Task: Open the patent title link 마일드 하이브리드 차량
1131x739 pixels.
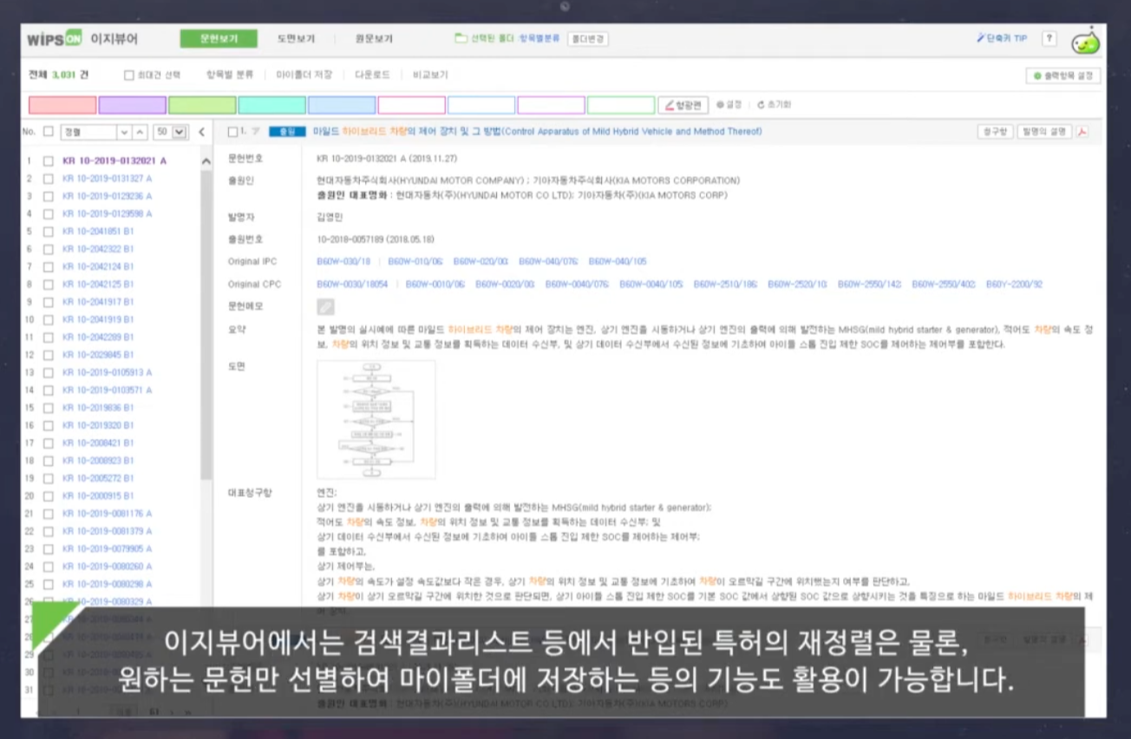Action: (x=537, y=132)
